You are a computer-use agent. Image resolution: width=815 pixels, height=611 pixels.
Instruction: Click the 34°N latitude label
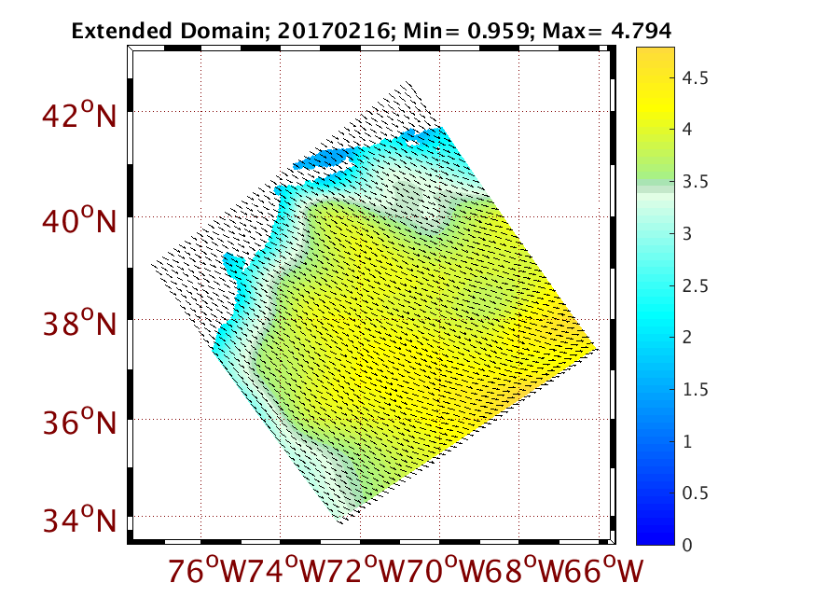[x=78, y=520]
